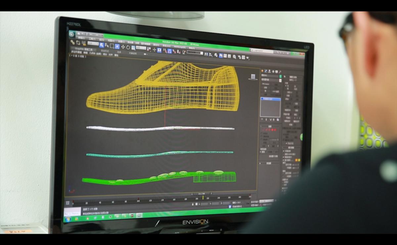Click the Remove Modifier trash icon
Screen dimensions: 397x245
point(274,120)
